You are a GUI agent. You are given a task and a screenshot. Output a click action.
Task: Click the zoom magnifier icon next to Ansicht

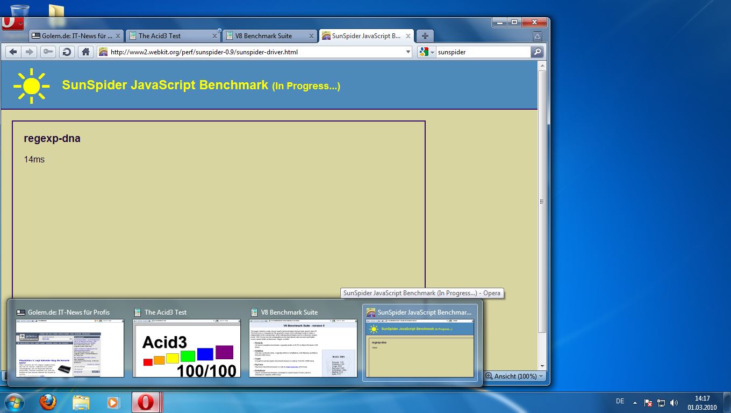coord(489,376)
